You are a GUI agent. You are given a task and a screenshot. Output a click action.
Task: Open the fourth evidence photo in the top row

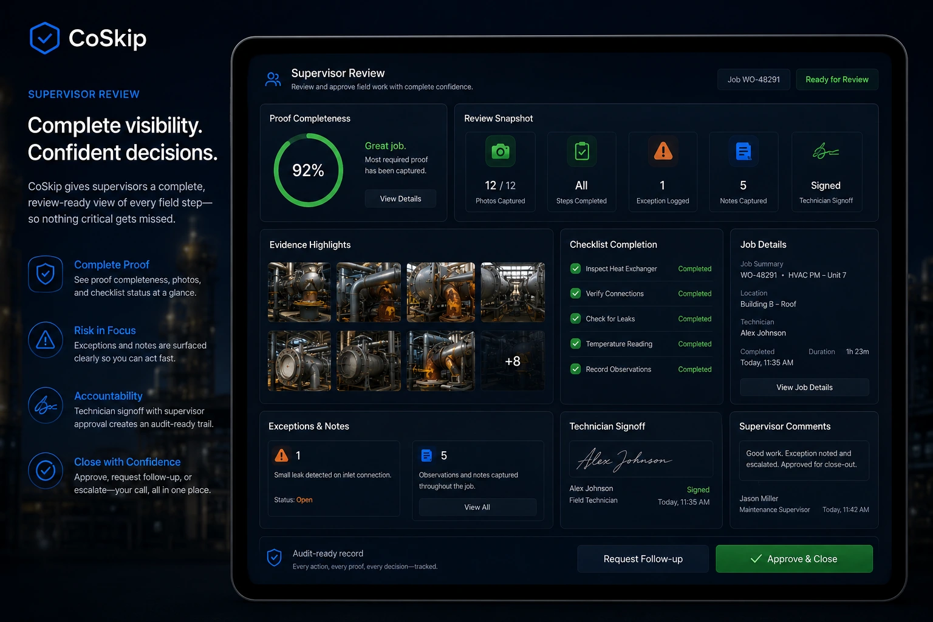tap(513, 292)
